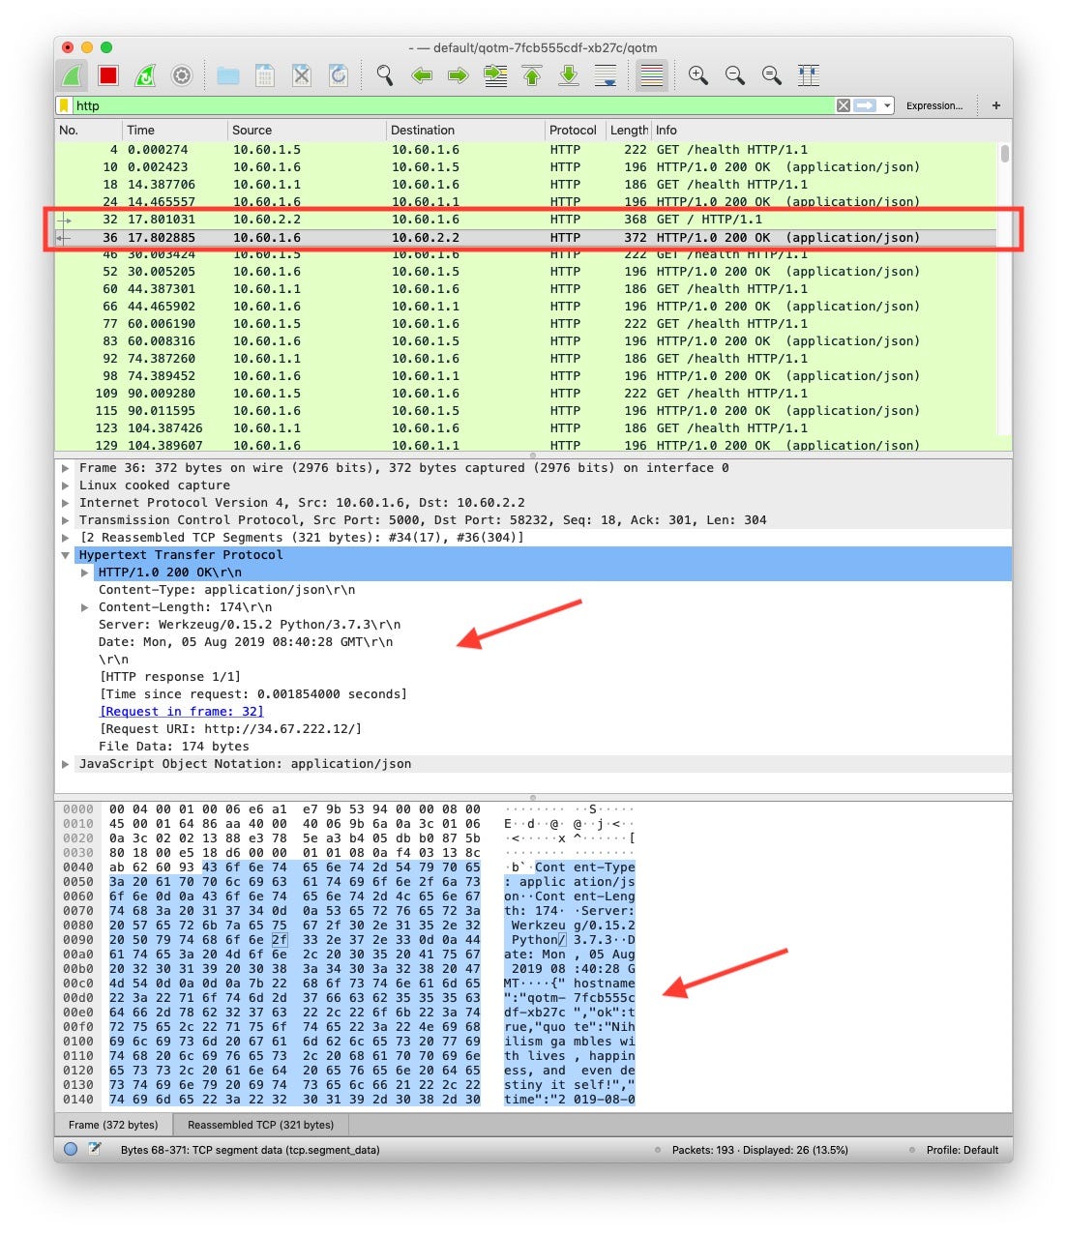Jump to the last packet
This screenshot has width=1067, height=1234.
click(569, 75)
